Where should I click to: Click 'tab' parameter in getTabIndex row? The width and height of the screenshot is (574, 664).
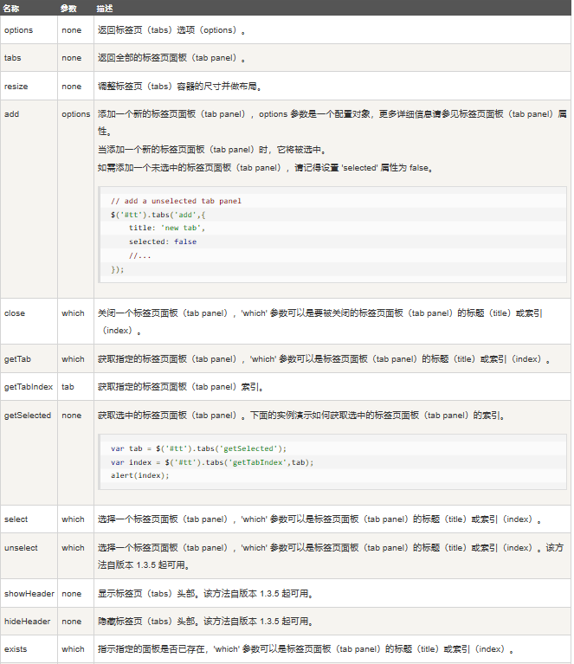(x=68, y=387)
